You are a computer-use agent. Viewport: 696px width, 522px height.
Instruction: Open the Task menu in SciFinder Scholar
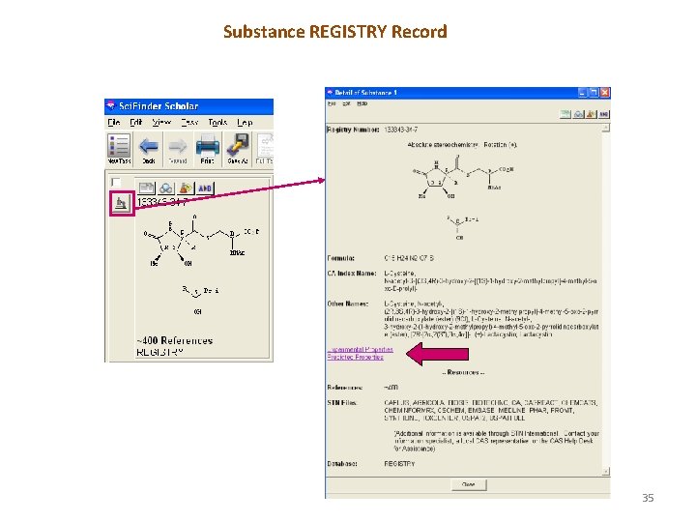coord(189,122)
